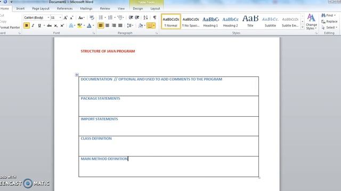Screen dimensions: 341x191
Task: Click Replace button
Action: [329, 21]
